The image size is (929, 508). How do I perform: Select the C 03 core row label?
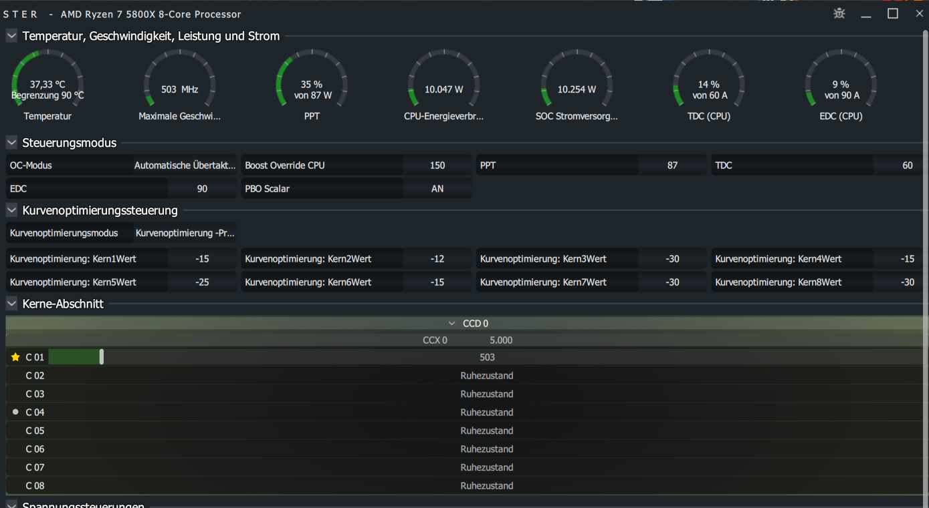(35, 394)
